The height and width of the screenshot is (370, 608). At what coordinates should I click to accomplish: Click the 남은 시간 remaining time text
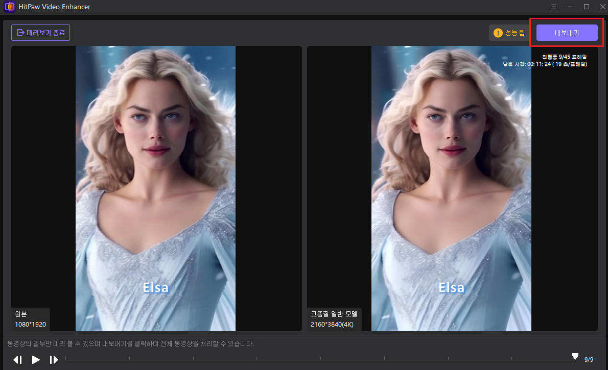(545, 64)
